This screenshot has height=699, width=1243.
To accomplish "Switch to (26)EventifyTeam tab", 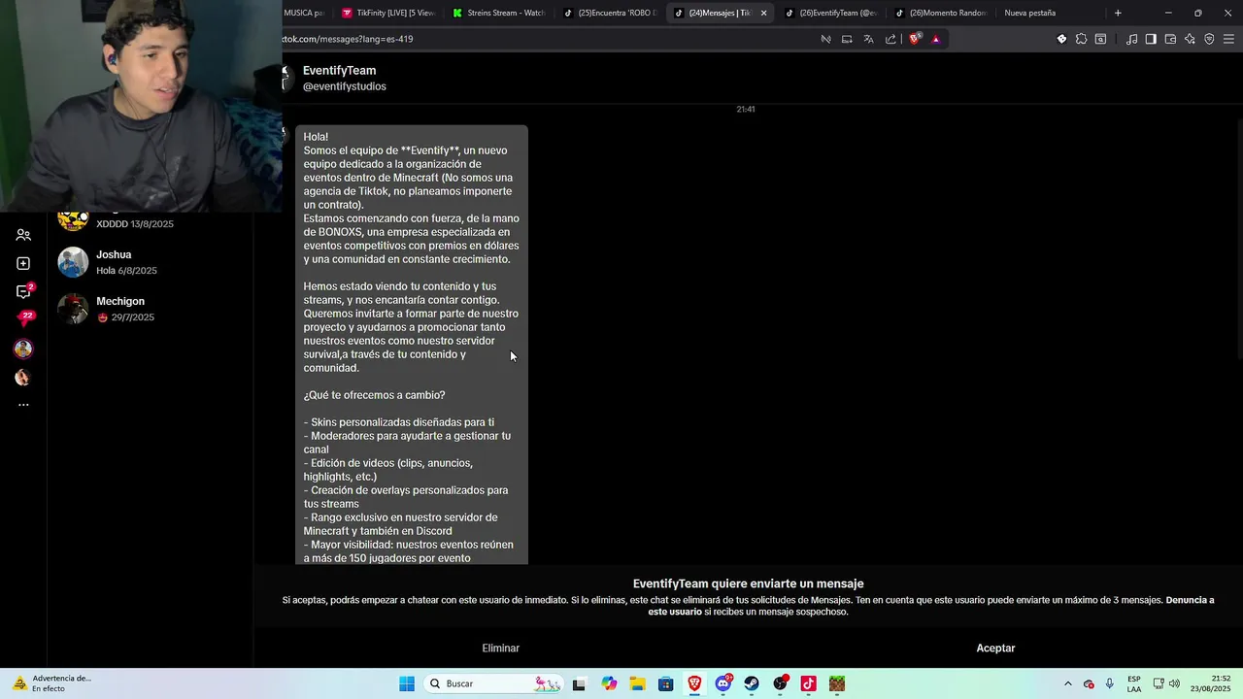I will [830, 13].
